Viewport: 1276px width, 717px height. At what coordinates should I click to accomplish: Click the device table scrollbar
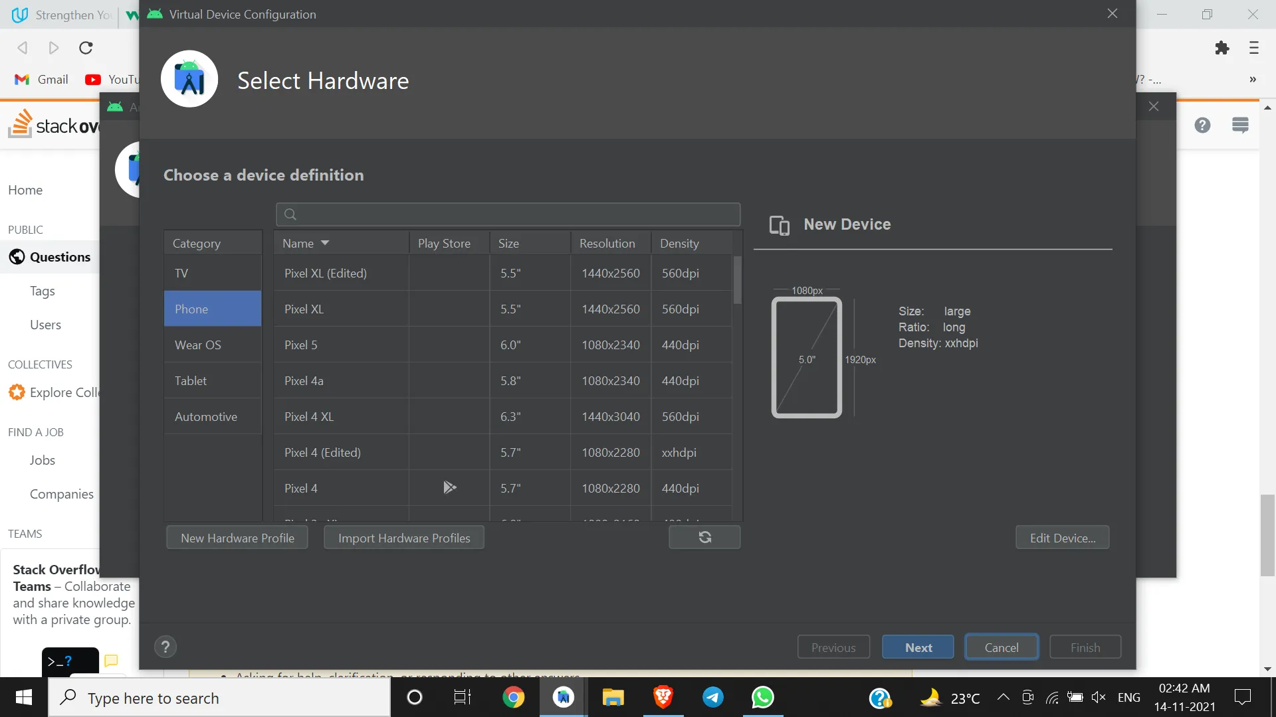[x=737, y=280]
